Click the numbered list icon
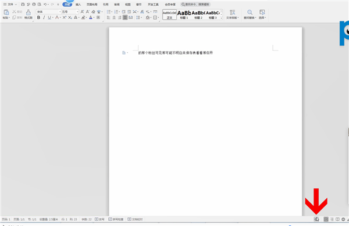Viewport: 349px width, 226px height. pyautogui.click(x=116, y=12)
